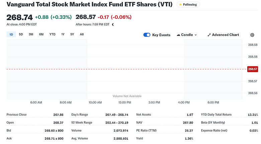This screenshot has width=261, height=144.
Task: Click the 8:00 AM axis label
Action: (66, 102)
